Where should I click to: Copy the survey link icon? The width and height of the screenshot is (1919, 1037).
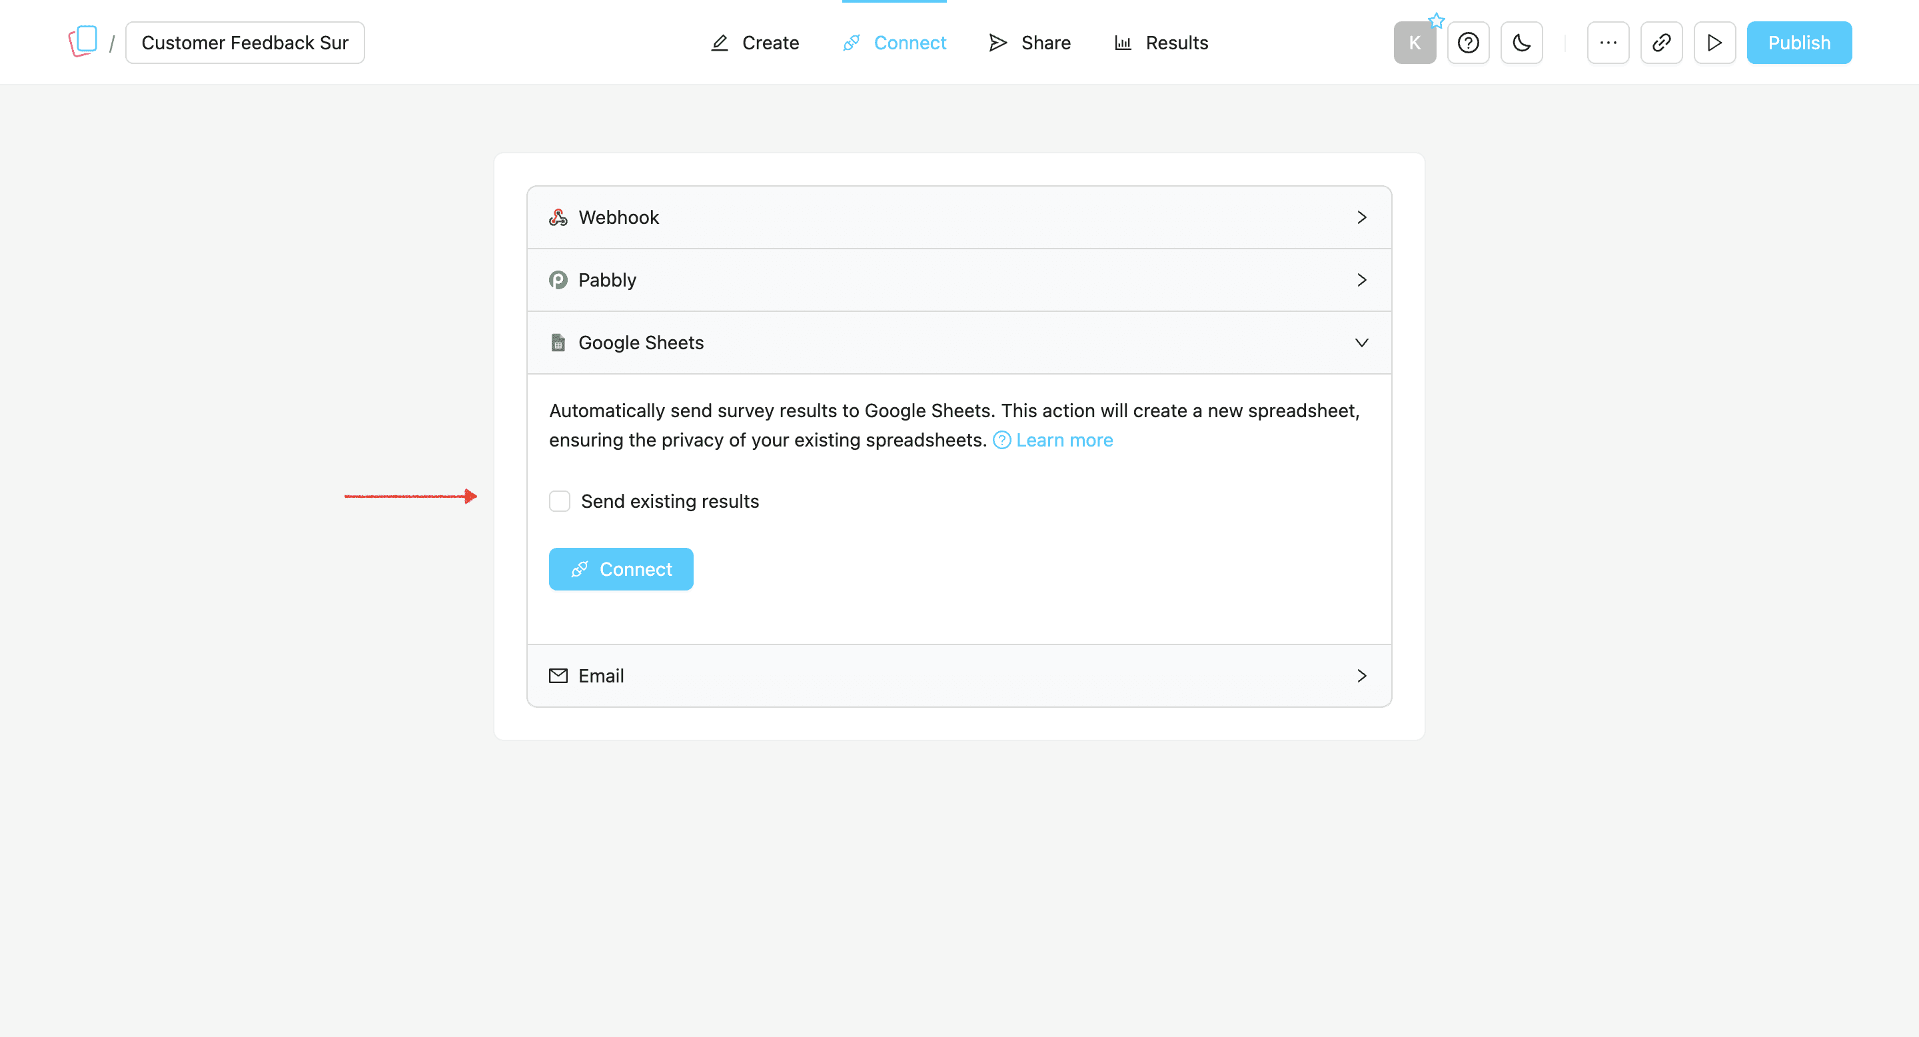point(1661,43)
